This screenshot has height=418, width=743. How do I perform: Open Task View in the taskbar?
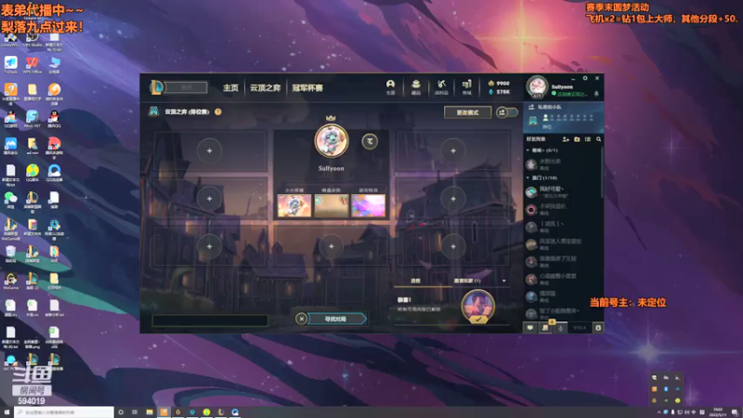(135, 412)
